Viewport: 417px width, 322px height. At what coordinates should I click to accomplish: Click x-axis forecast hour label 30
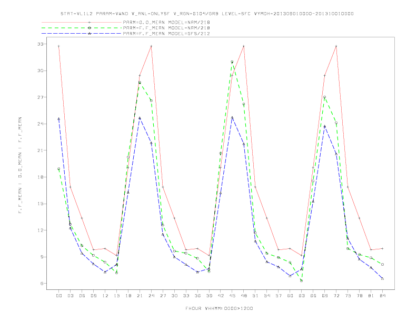(174, 296)
